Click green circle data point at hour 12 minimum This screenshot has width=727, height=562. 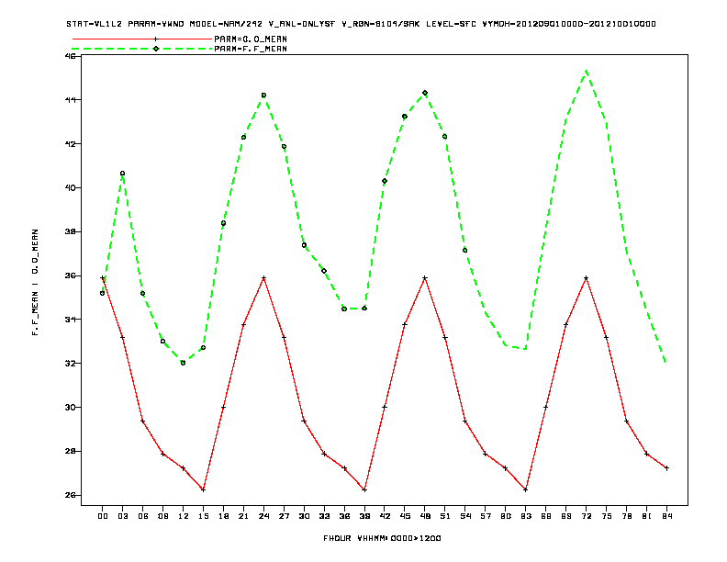(184, 363)
